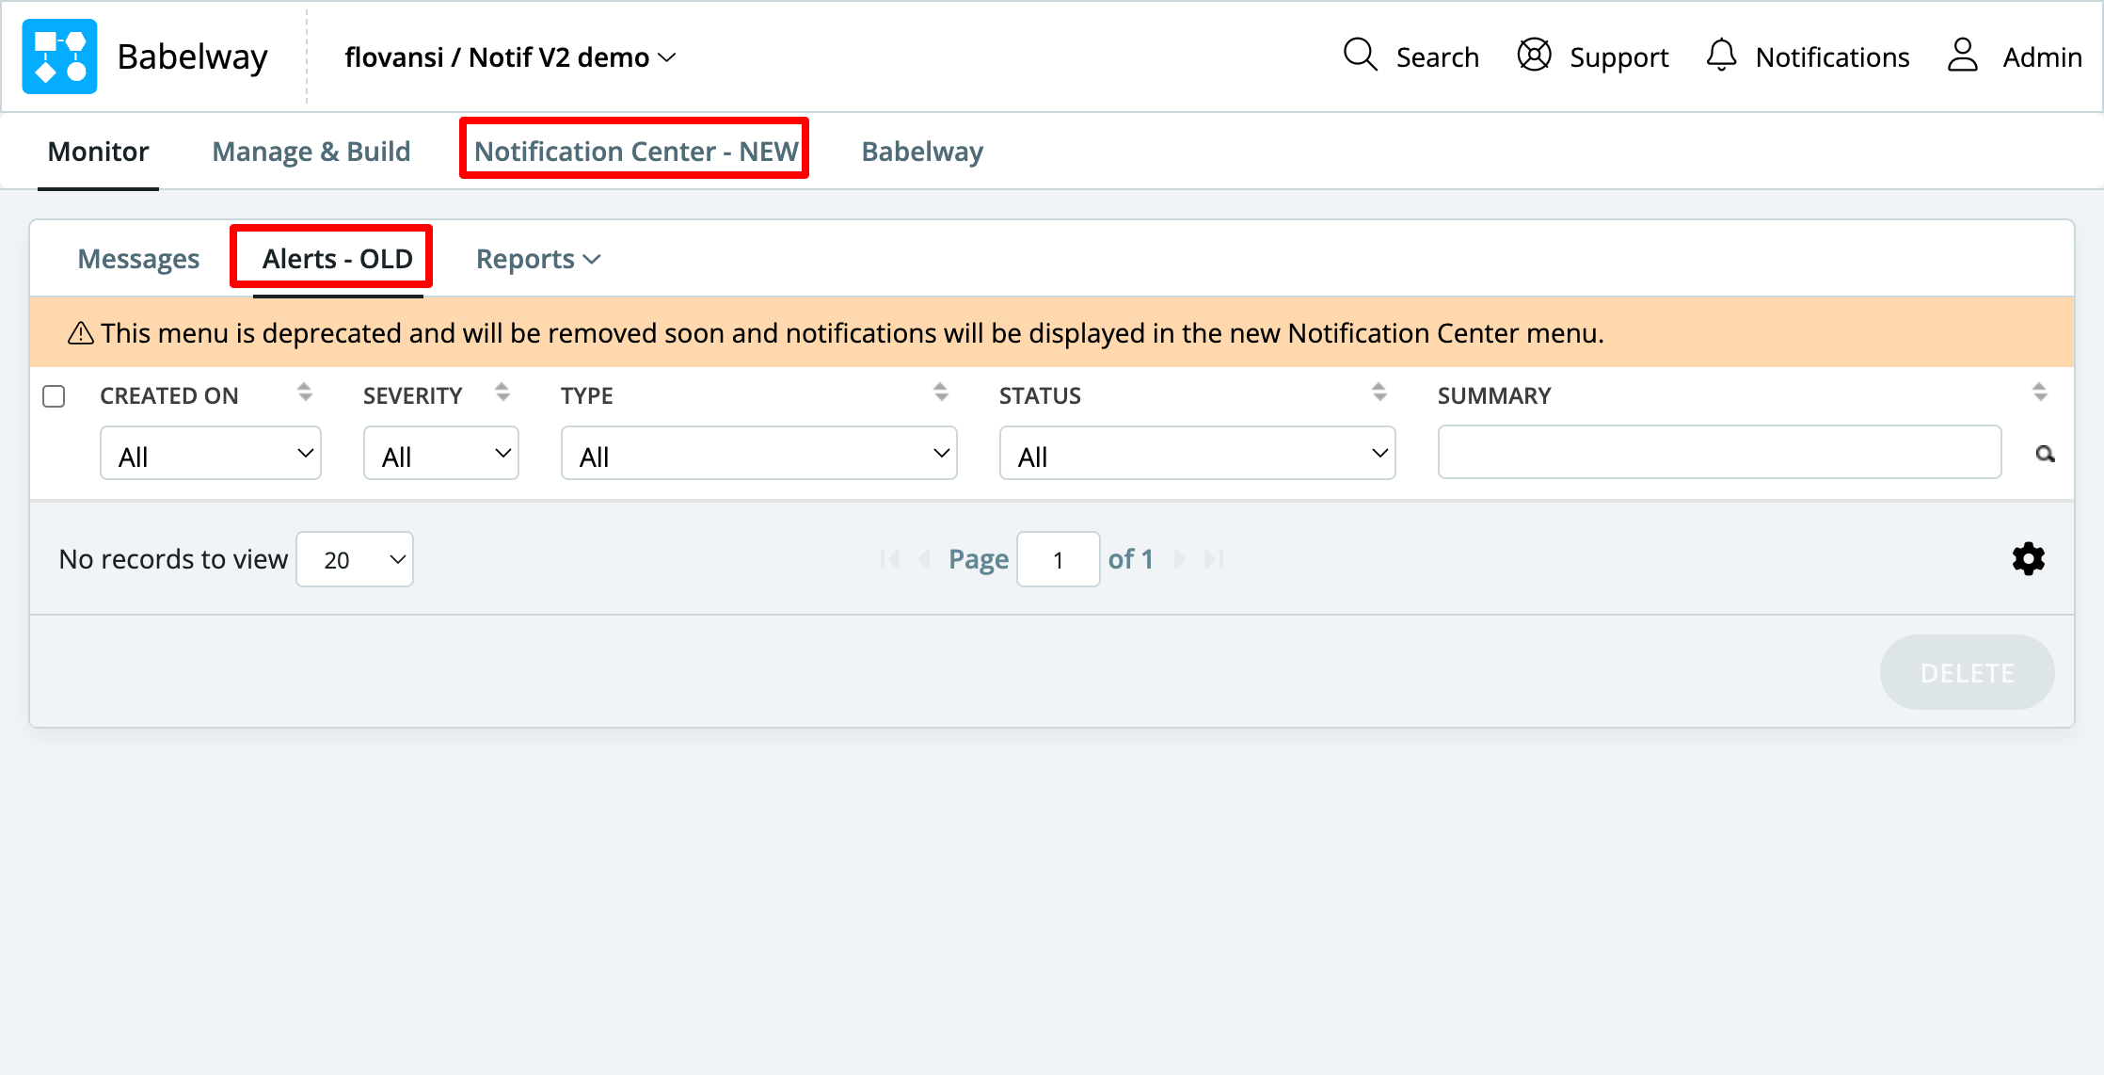Click the SEVERITY column header
This screenshot has width=2104, height=1075.
pos(412,396)
